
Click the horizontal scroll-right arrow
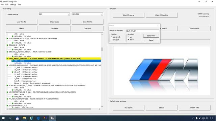100,109
